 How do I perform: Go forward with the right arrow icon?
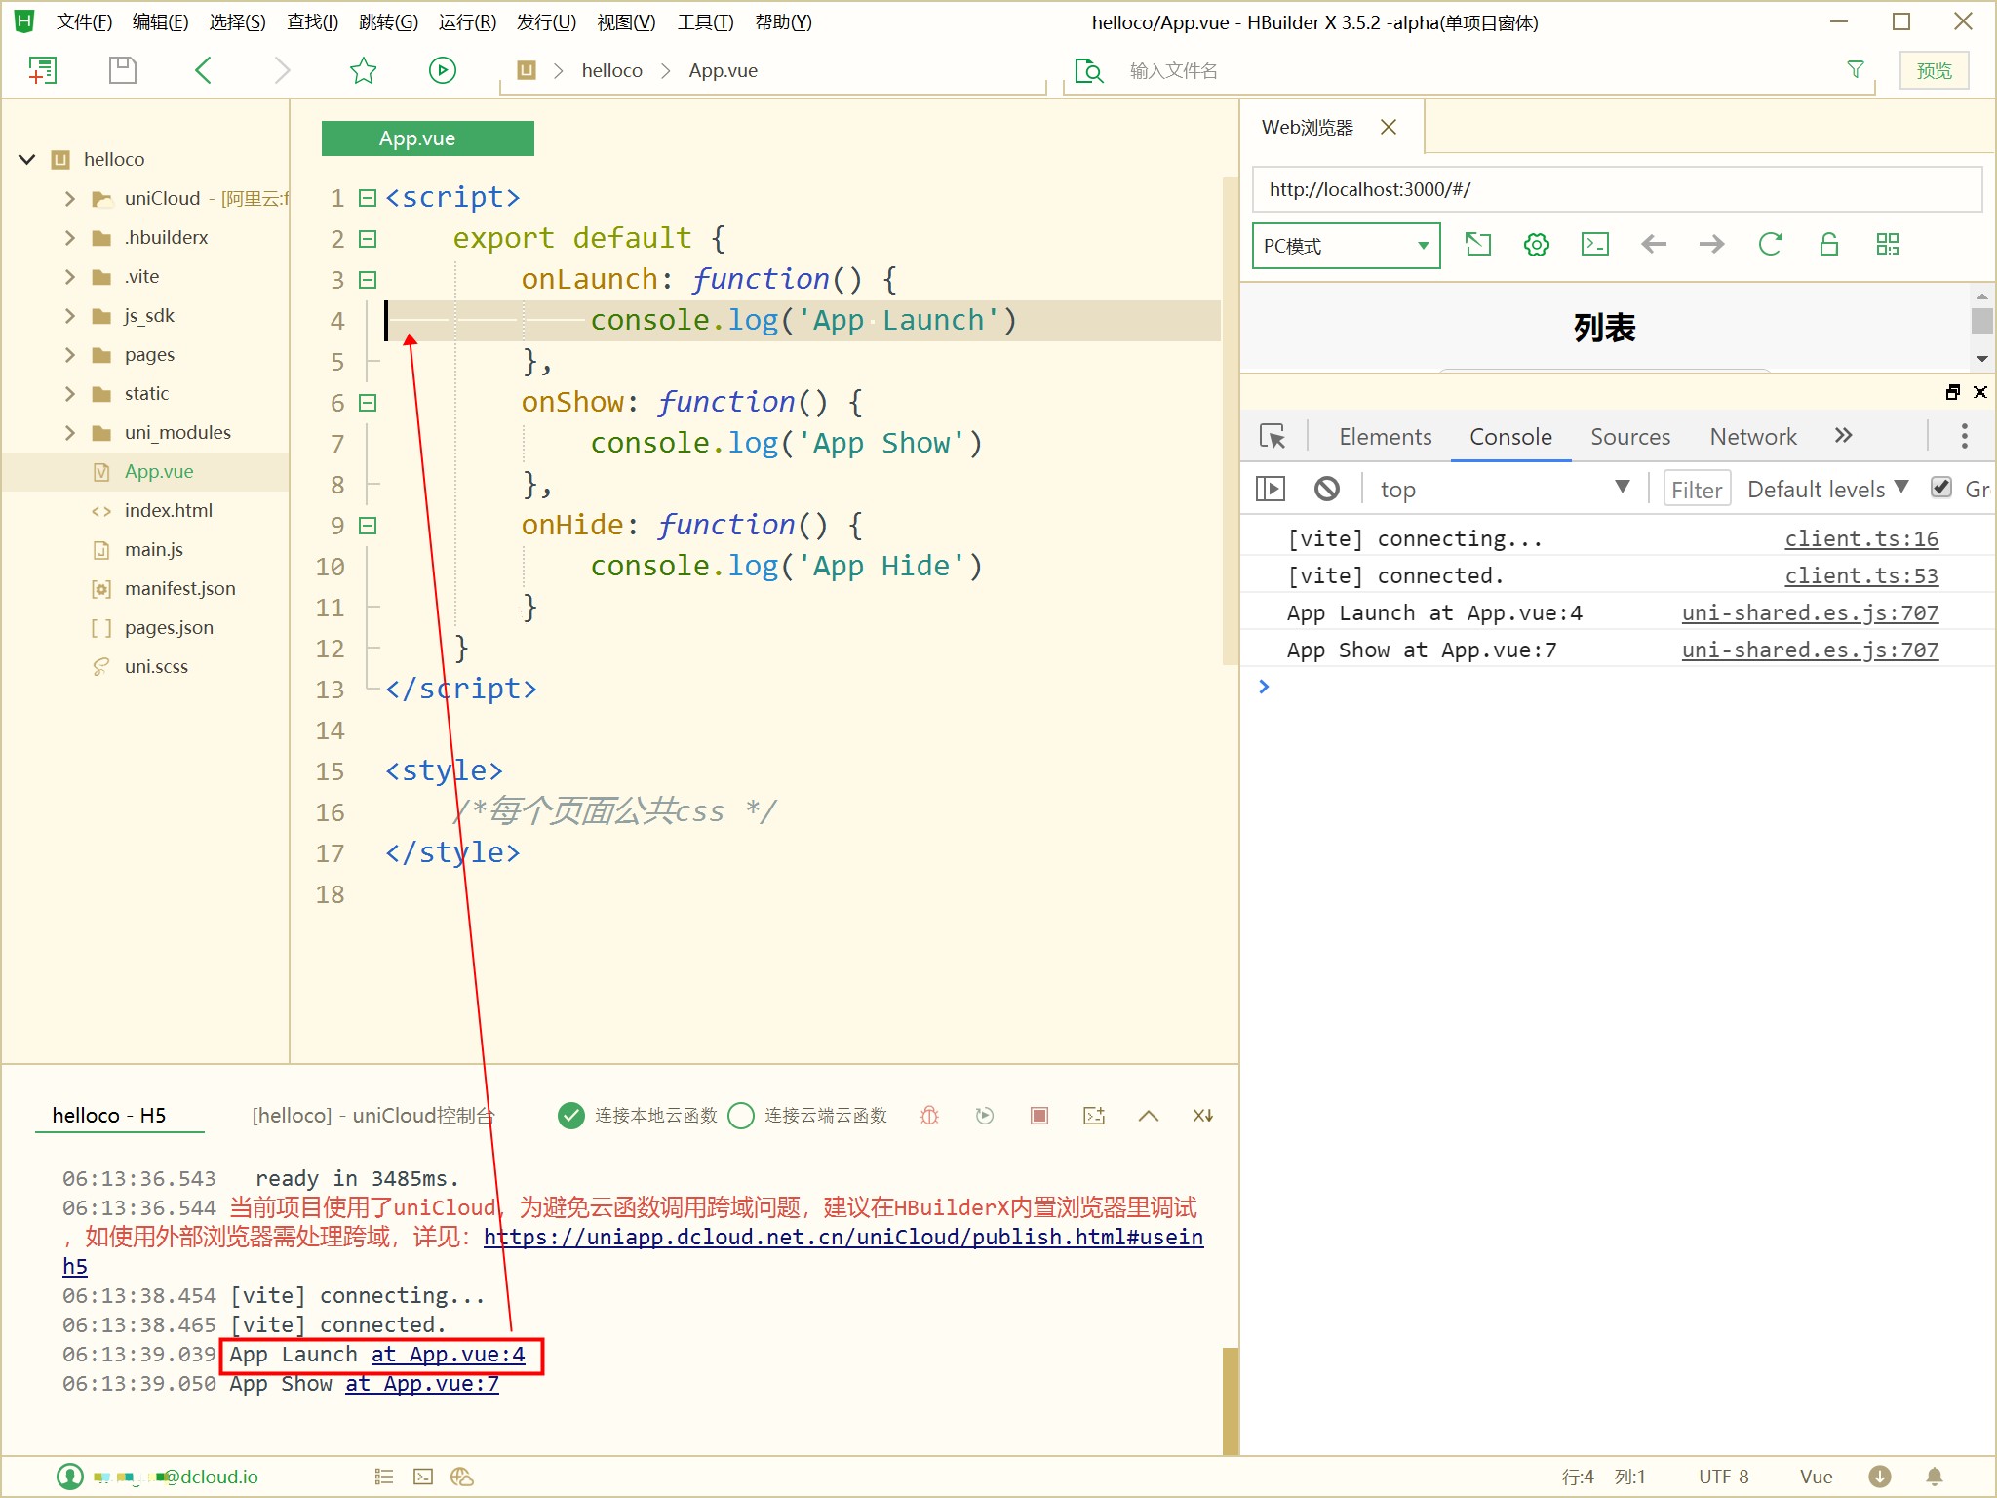[283, 70]
